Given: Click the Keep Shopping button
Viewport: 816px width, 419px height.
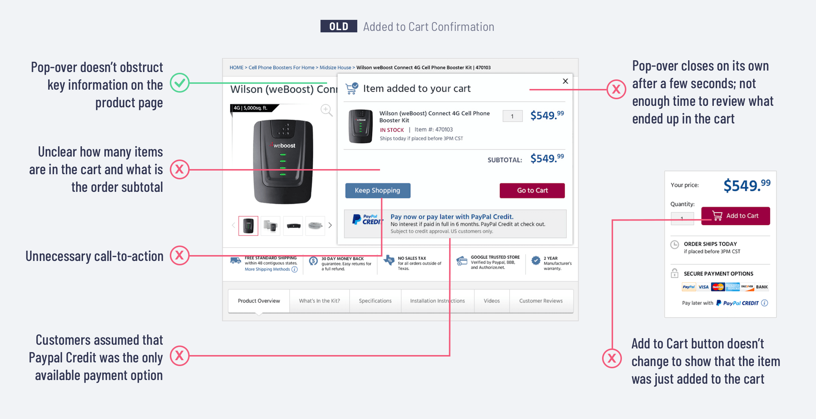Looking at the screenshot, I should [377, 190].
